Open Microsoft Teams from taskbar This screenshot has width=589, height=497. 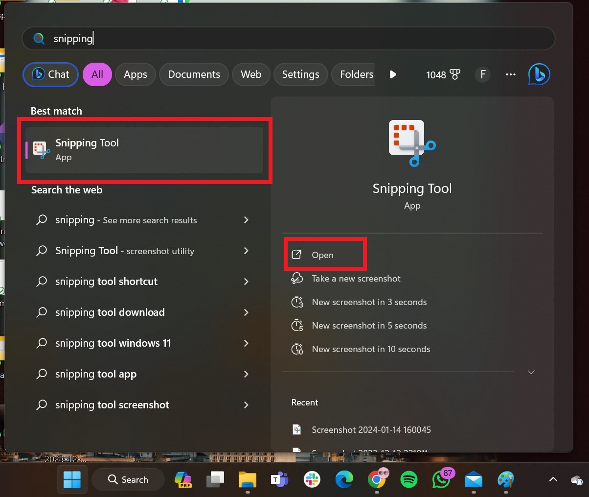tap(279, 479)
